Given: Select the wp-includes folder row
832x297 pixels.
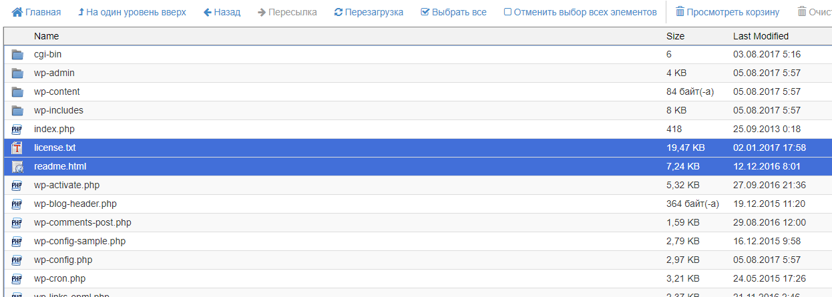Looking at the screenshot, I should [59, 111].
